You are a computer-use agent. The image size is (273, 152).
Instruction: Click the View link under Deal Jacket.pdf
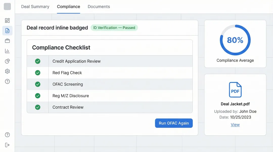pyautogui.click(x=235, y=125)
